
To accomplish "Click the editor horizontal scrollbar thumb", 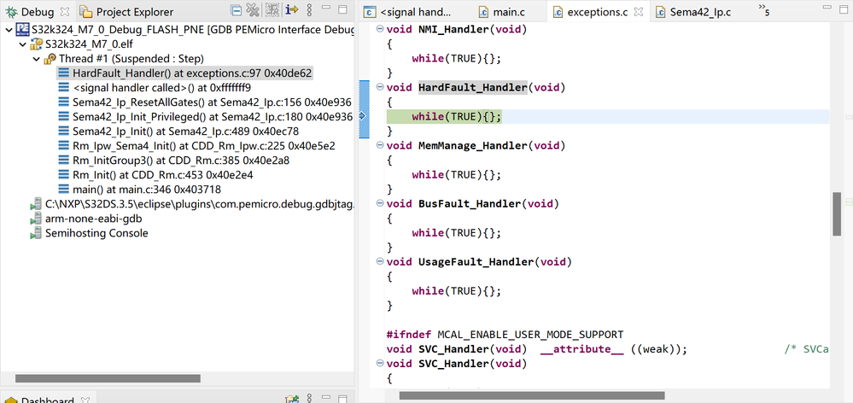I will point(532,395).
